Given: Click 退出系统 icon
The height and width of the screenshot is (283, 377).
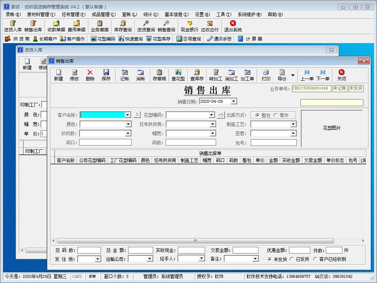Looking at the screenshot, I should point(233,26).
